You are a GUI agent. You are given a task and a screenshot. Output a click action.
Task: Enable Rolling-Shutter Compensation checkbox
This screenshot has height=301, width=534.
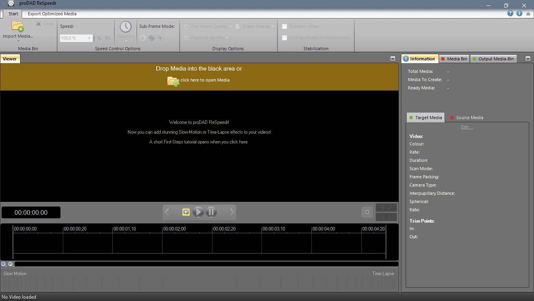point(284,38)
